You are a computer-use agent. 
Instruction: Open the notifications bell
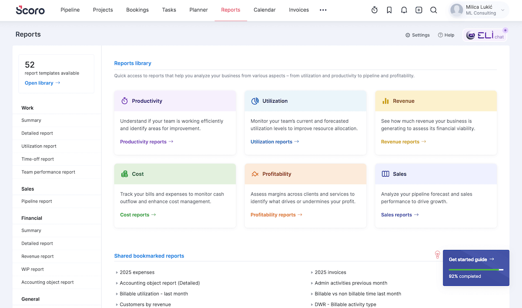pyautogui.click(x=404, y=10)
